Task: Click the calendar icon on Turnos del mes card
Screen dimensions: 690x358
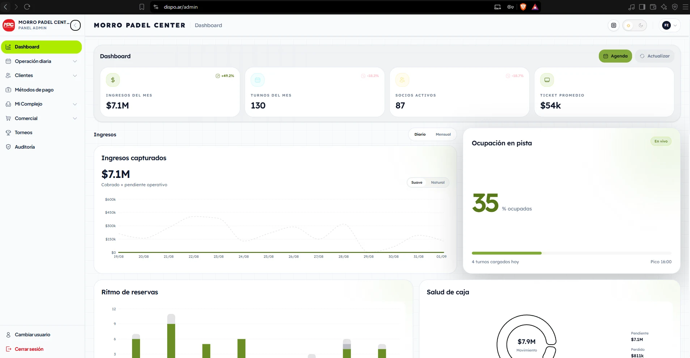Action: [x=258, y=80]
